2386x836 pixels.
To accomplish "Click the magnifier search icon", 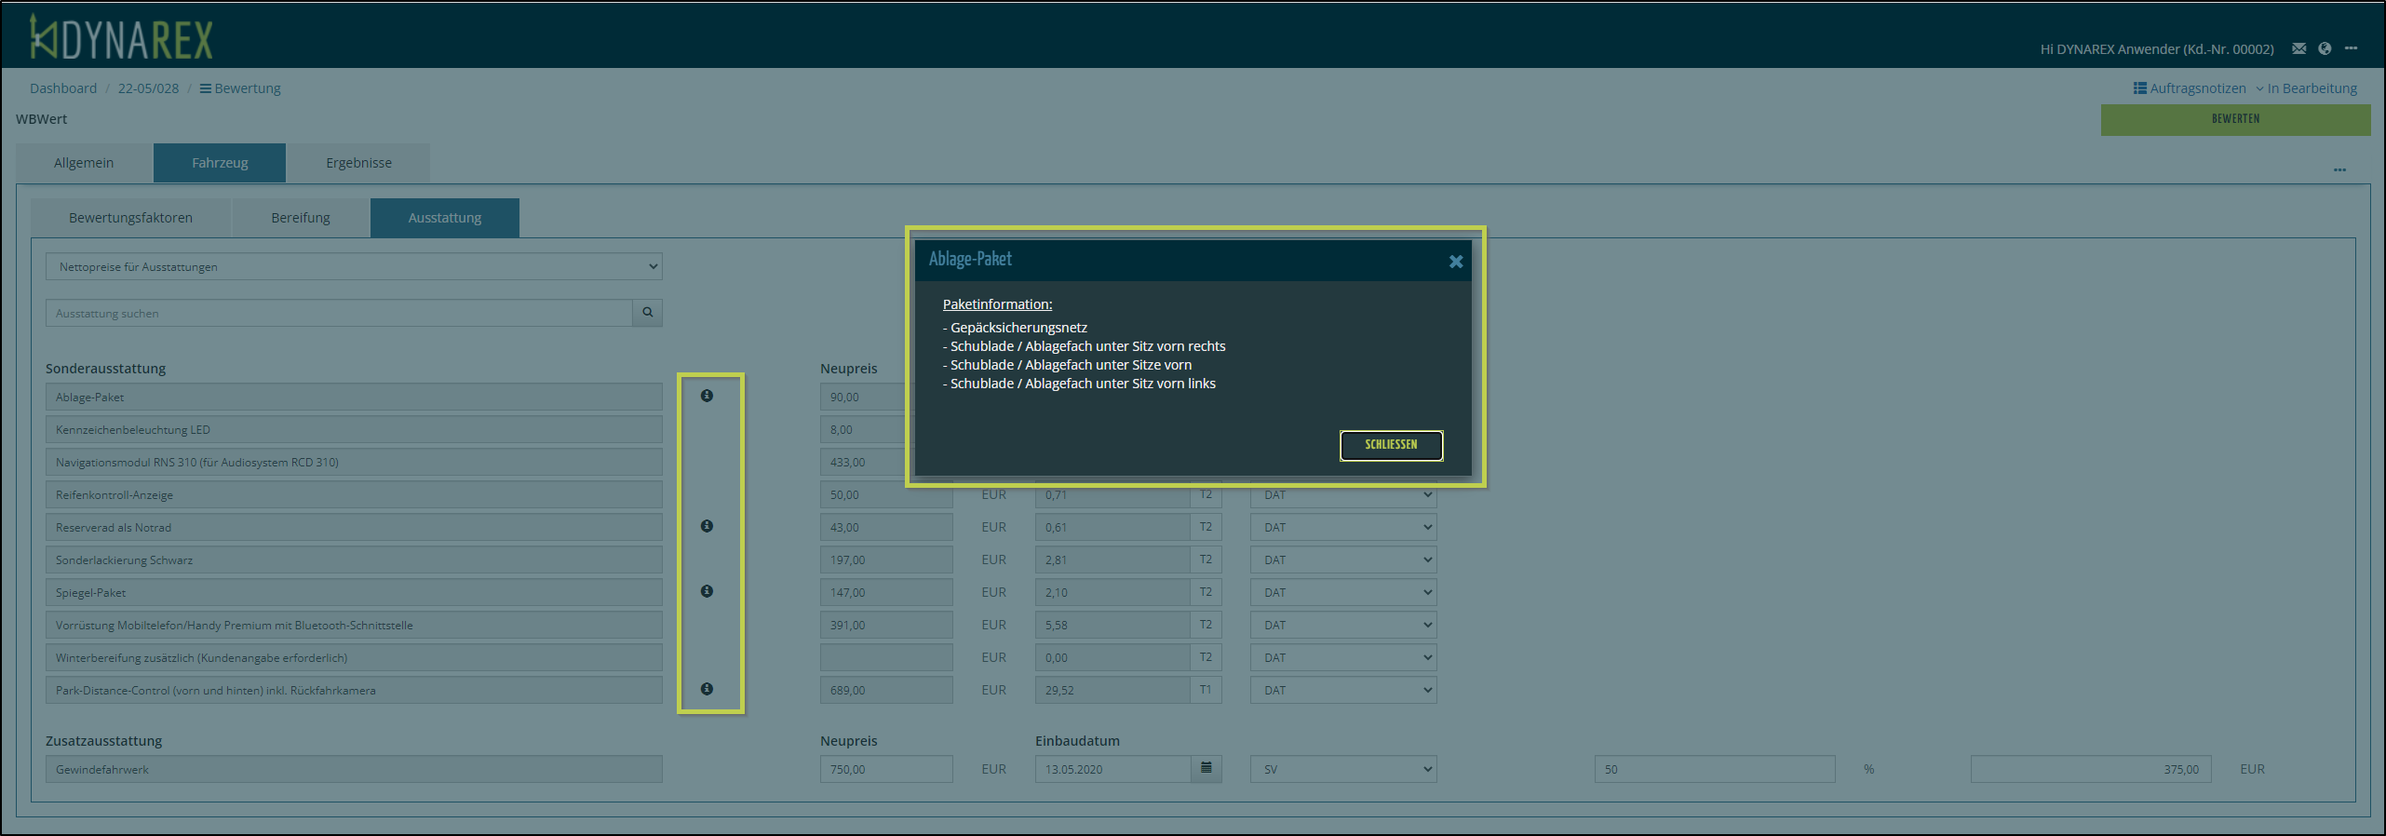I will tap(647, 313).
